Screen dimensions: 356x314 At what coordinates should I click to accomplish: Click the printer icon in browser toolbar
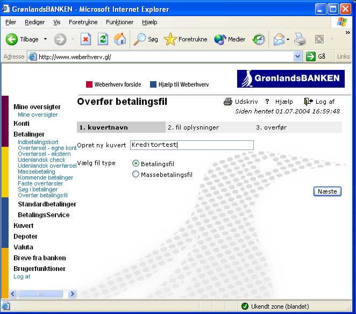tap(300, 39)
